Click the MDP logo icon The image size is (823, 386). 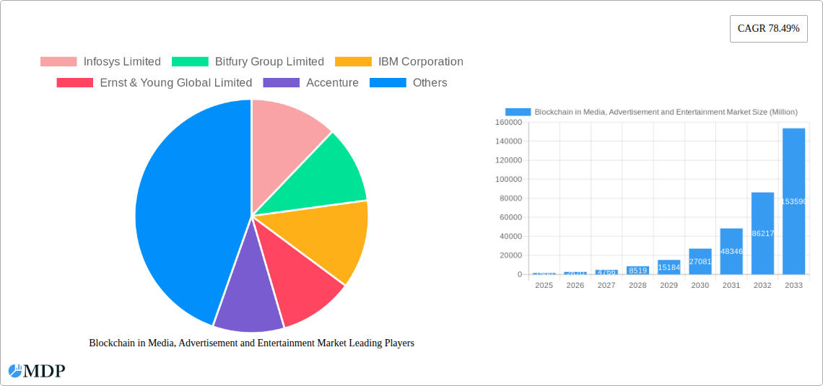click(15, 371)
